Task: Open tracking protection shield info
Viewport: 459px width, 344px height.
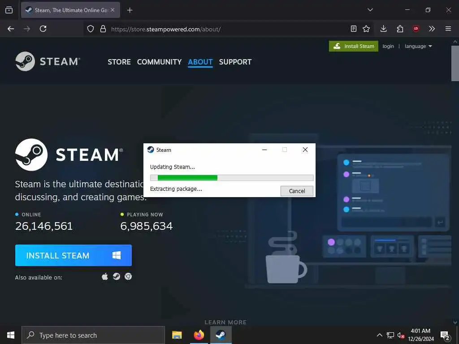Action: pos(91,29)
